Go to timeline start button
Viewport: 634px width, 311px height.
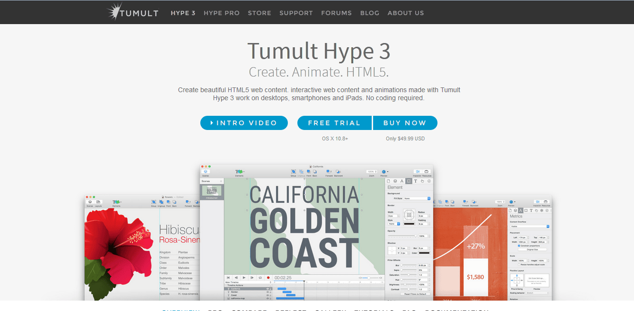click(228, 278)
